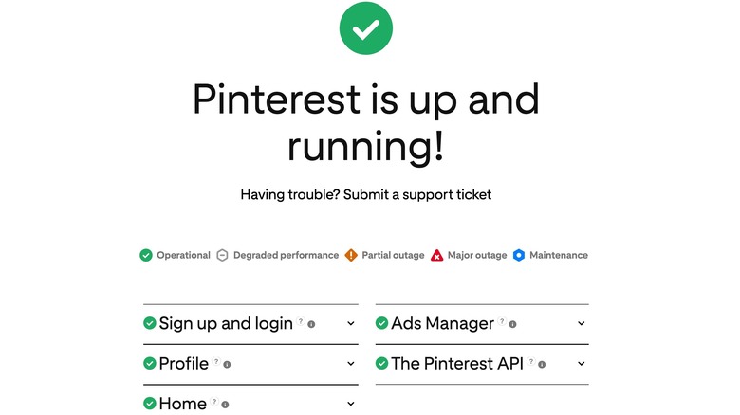Expand the Ads Manager chevron
The height and width of the screenshot is (415, 740).
(581, 323)
